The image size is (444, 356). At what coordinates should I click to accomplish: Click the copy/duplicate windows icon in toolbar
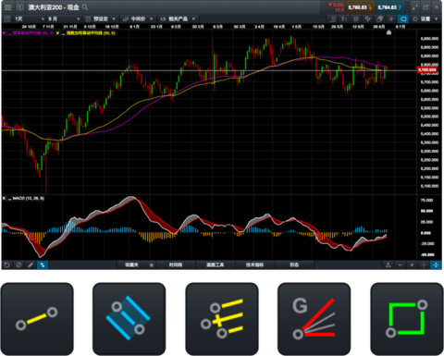click(379, 19)
